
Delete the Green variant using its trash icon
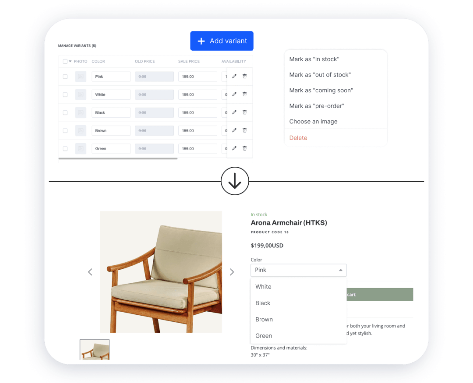click(x=244, y=148)
